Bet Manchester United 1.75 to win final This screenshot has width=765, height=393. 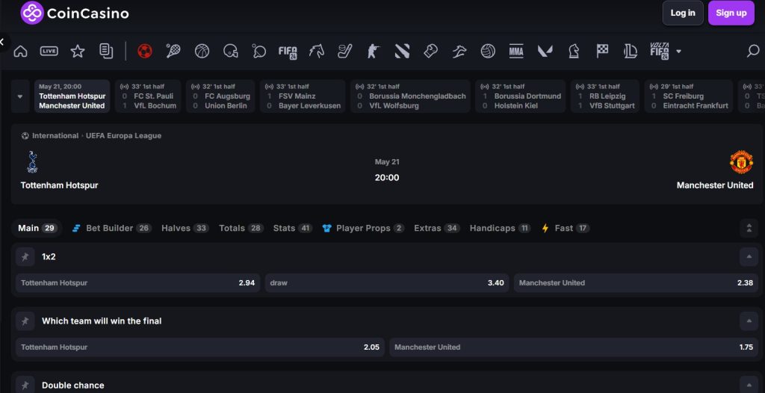[574, 347]
